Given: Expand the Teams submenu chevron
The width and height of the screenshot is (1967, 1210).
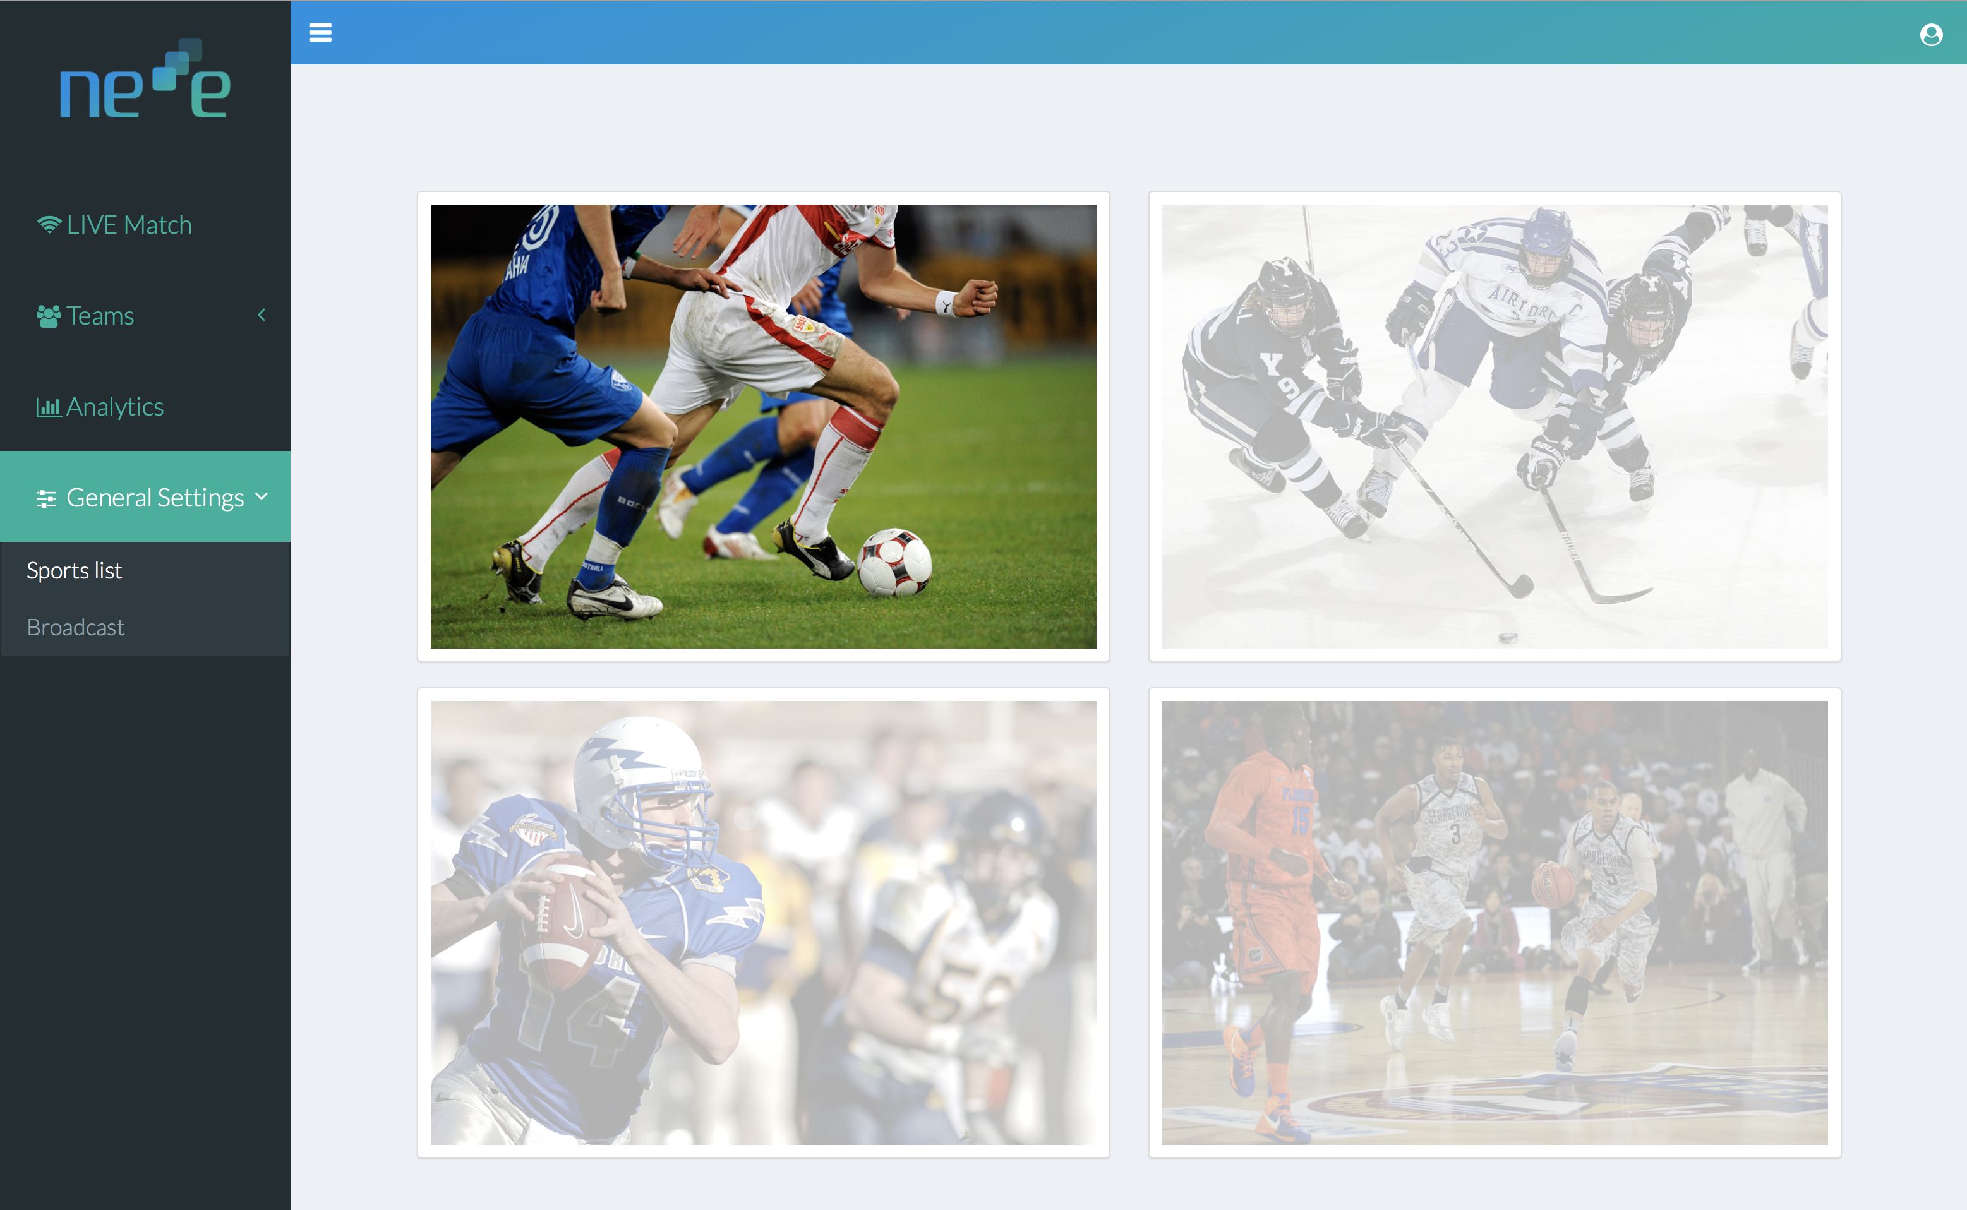Looking at the screenshot, I should 262,315.
